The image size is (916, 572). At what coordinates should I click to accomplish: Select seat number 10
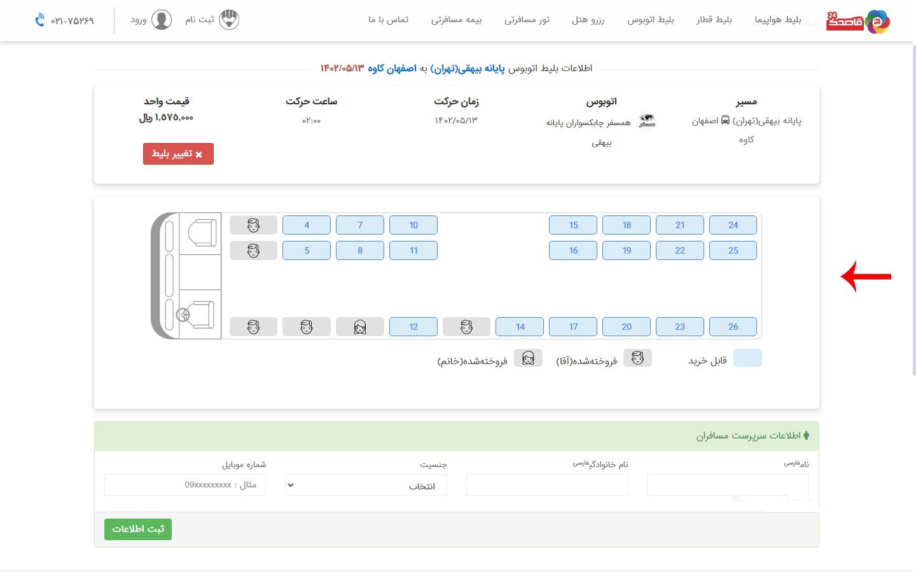point(413,225)
